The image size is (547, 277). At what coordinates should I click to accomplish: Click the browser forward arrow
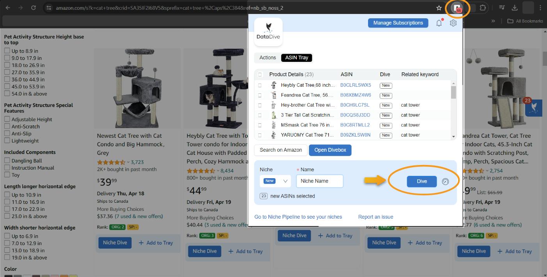coord(21,8)
